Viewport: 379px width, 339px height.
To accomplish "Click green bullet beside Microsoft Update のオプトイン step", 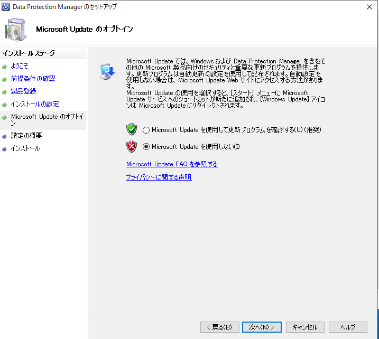I will click(x=4, y=117).
